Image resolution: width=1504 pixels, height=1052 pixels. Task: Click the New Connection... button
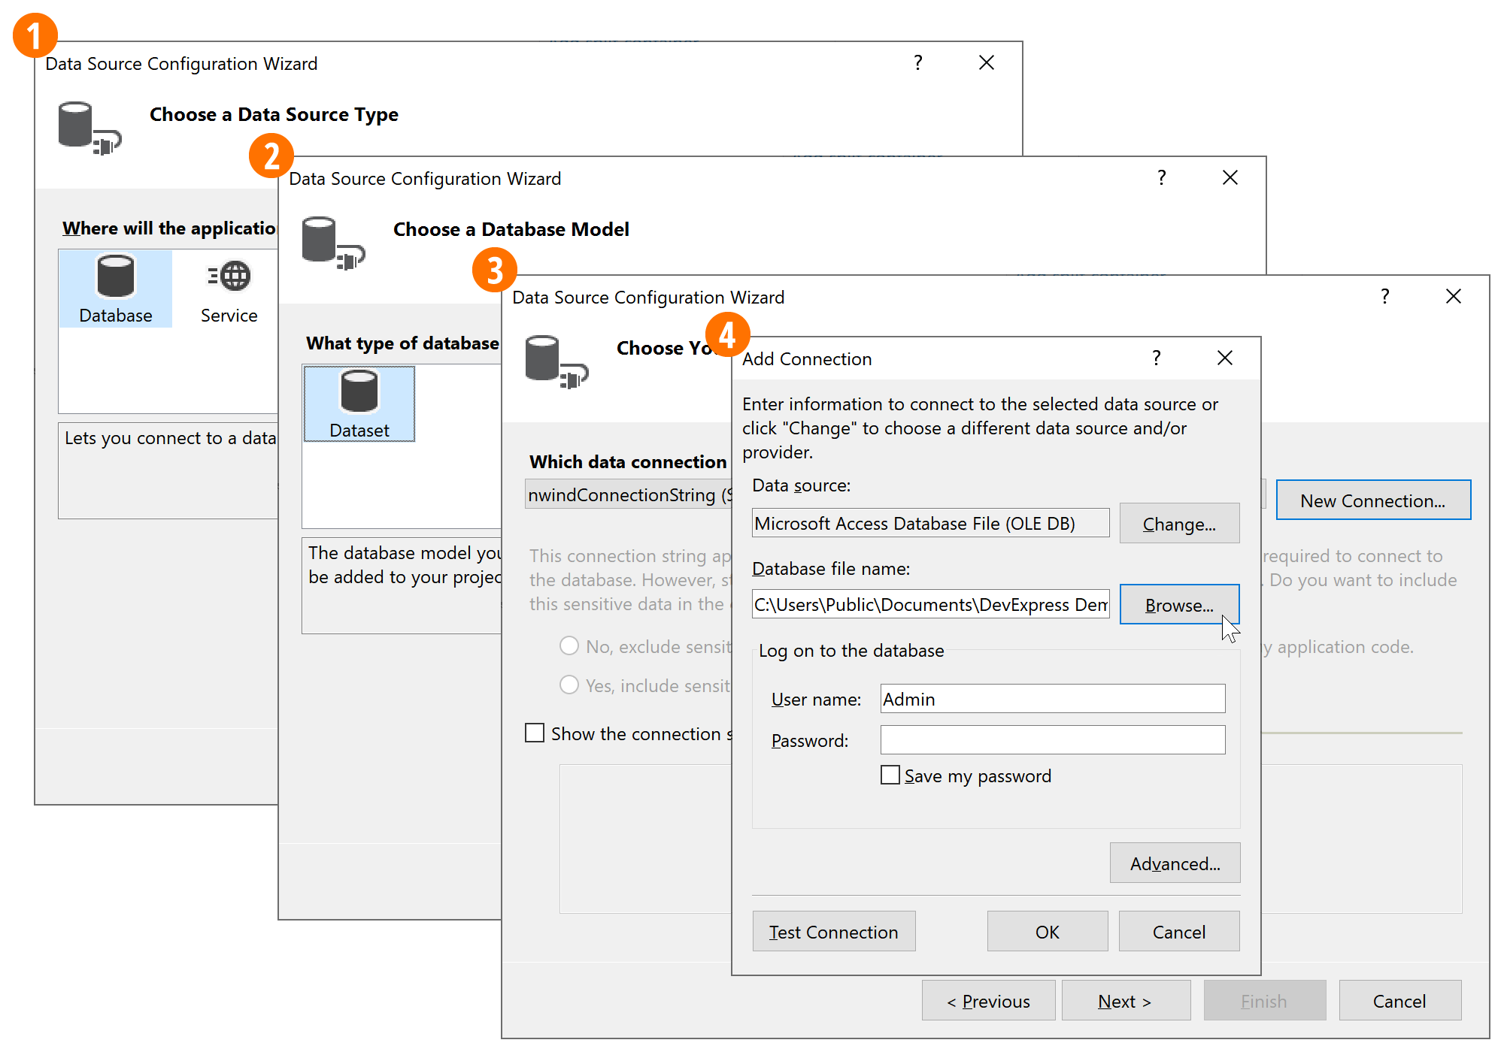(x=1372, y=500)
